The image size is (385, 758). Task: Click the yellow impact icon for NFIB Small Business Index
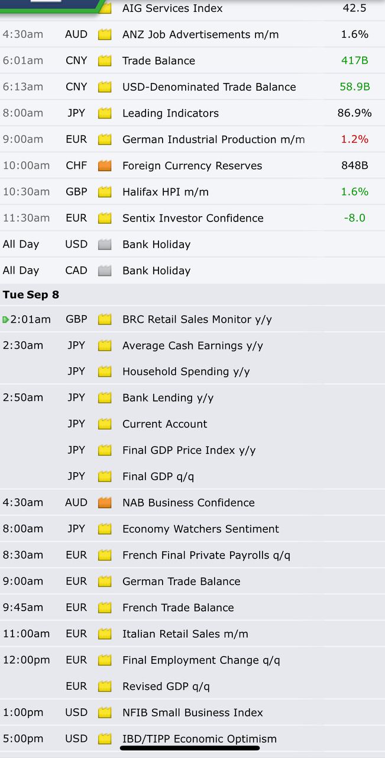click(105, 712)
